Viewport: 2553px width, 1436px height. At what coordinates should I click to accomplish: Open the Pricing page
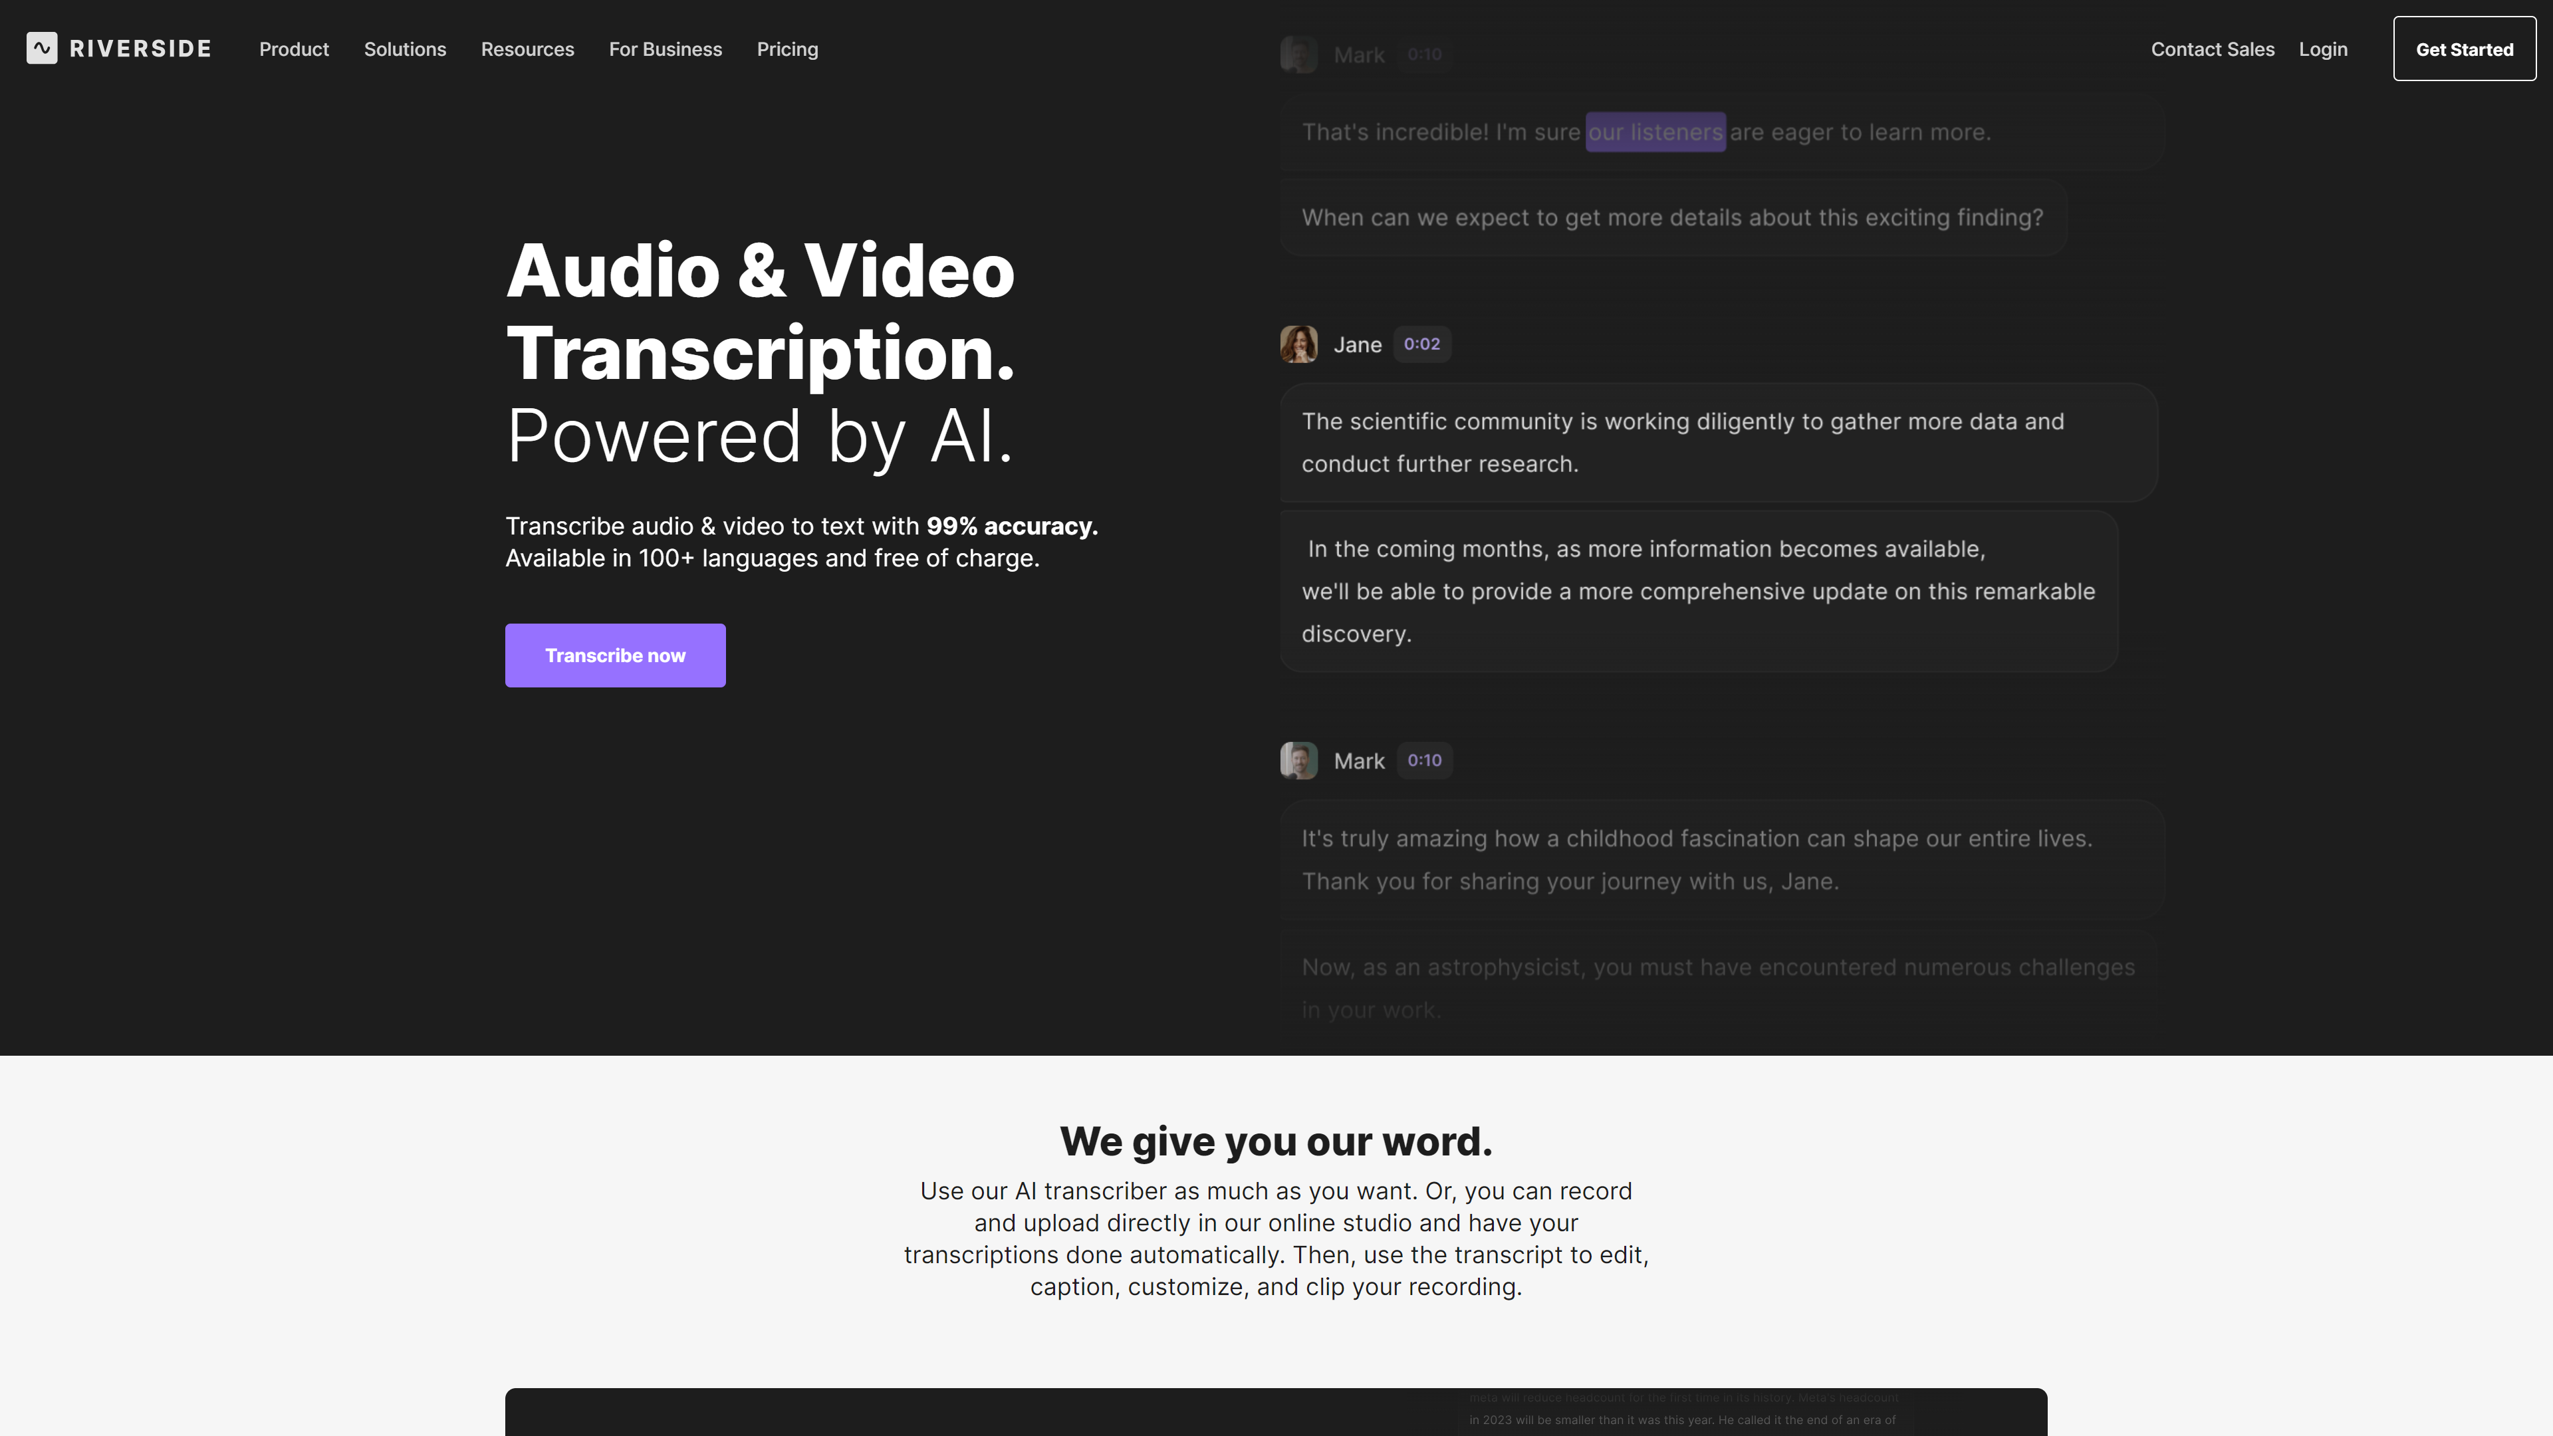click(x=787, y=50)
